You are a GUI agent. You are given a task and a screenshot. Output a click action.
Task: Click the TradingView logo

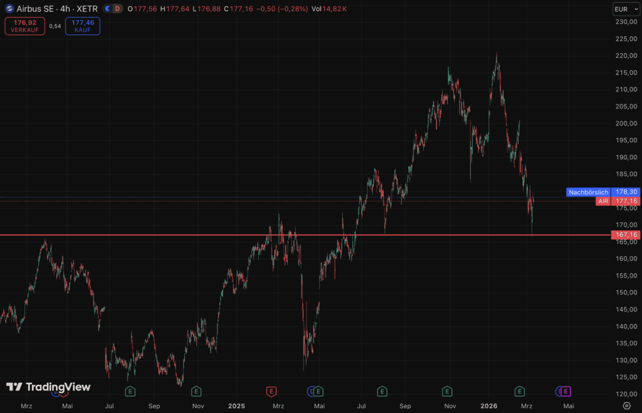(48, 387)
